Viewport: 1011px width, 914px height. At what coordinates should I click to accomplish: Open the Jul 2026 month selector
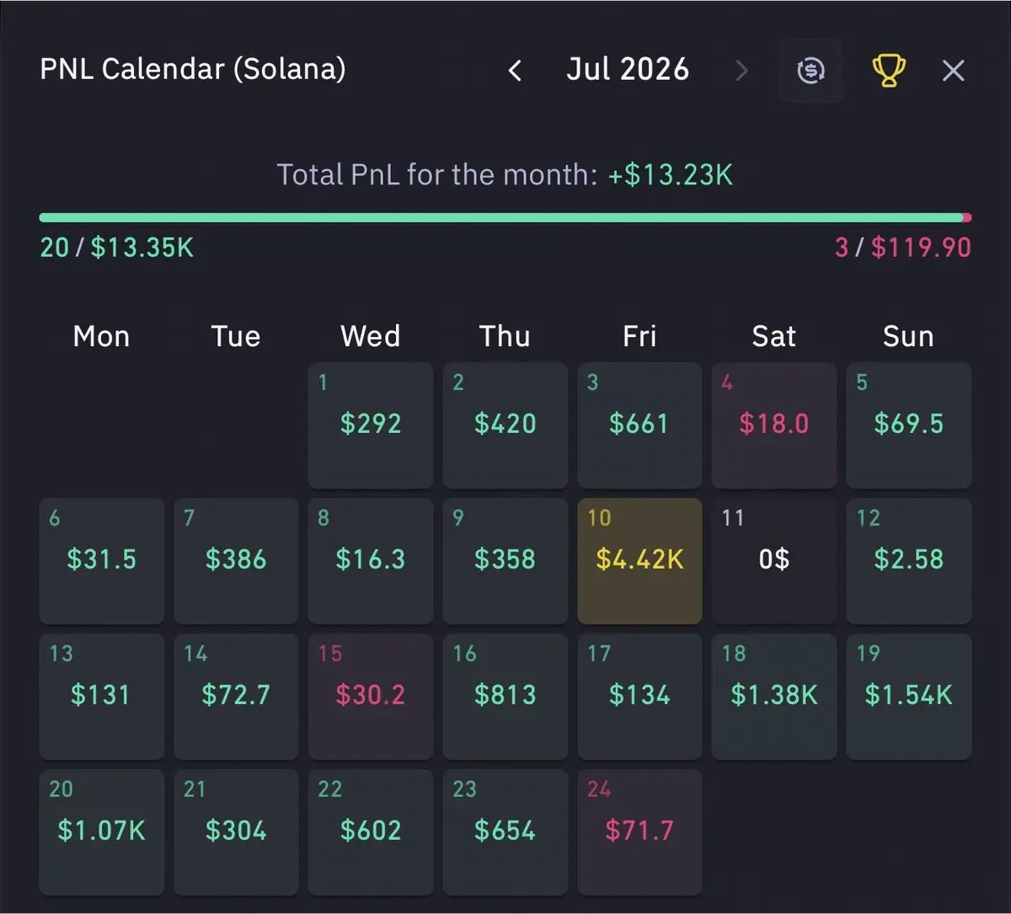(628, 70)
